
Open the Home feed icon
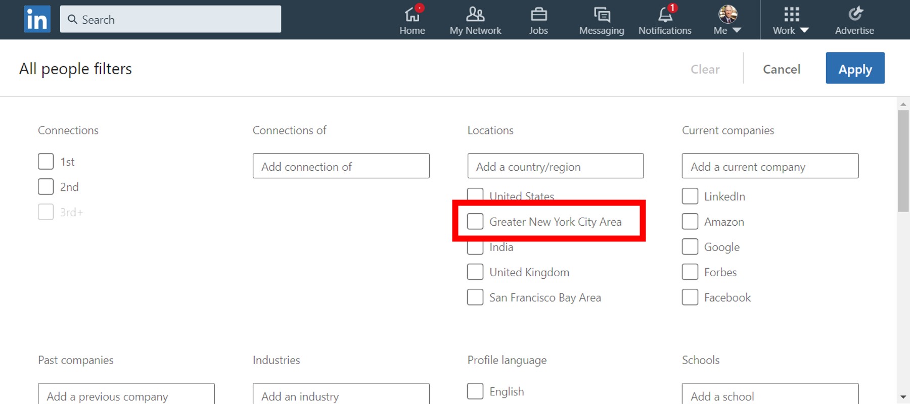[x=412, y=15]
